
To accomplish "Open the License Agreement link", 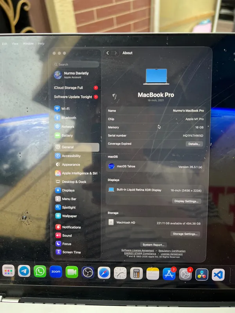I will pos(172,254).
